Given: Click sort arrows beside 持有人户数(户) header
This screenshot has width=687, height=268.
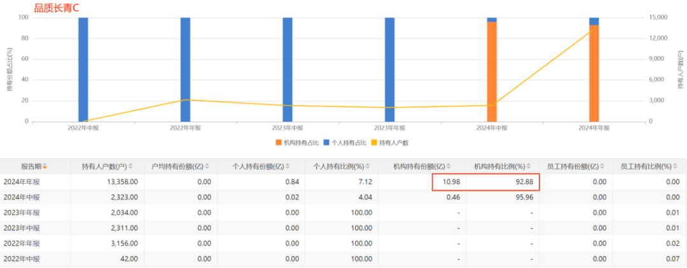Looking at the screenshot, I should [130, 166].
